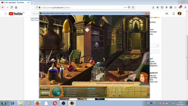Click the golden bug on the table
188x106 pixels.
[68, 75]
